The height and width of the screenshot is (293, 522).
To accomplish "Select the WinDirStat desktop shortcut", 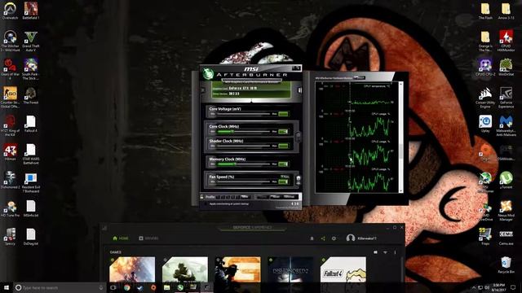I will click(x=506, y=68).
